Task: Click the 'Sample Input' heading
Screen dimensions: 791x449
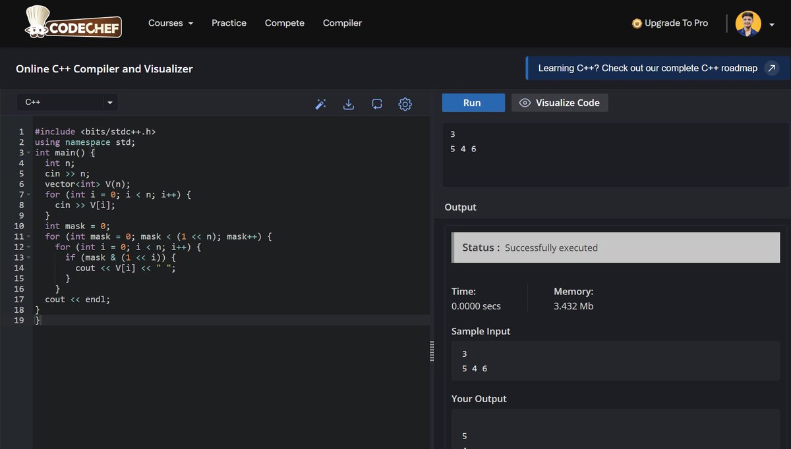Action: (x=481, y=331)
